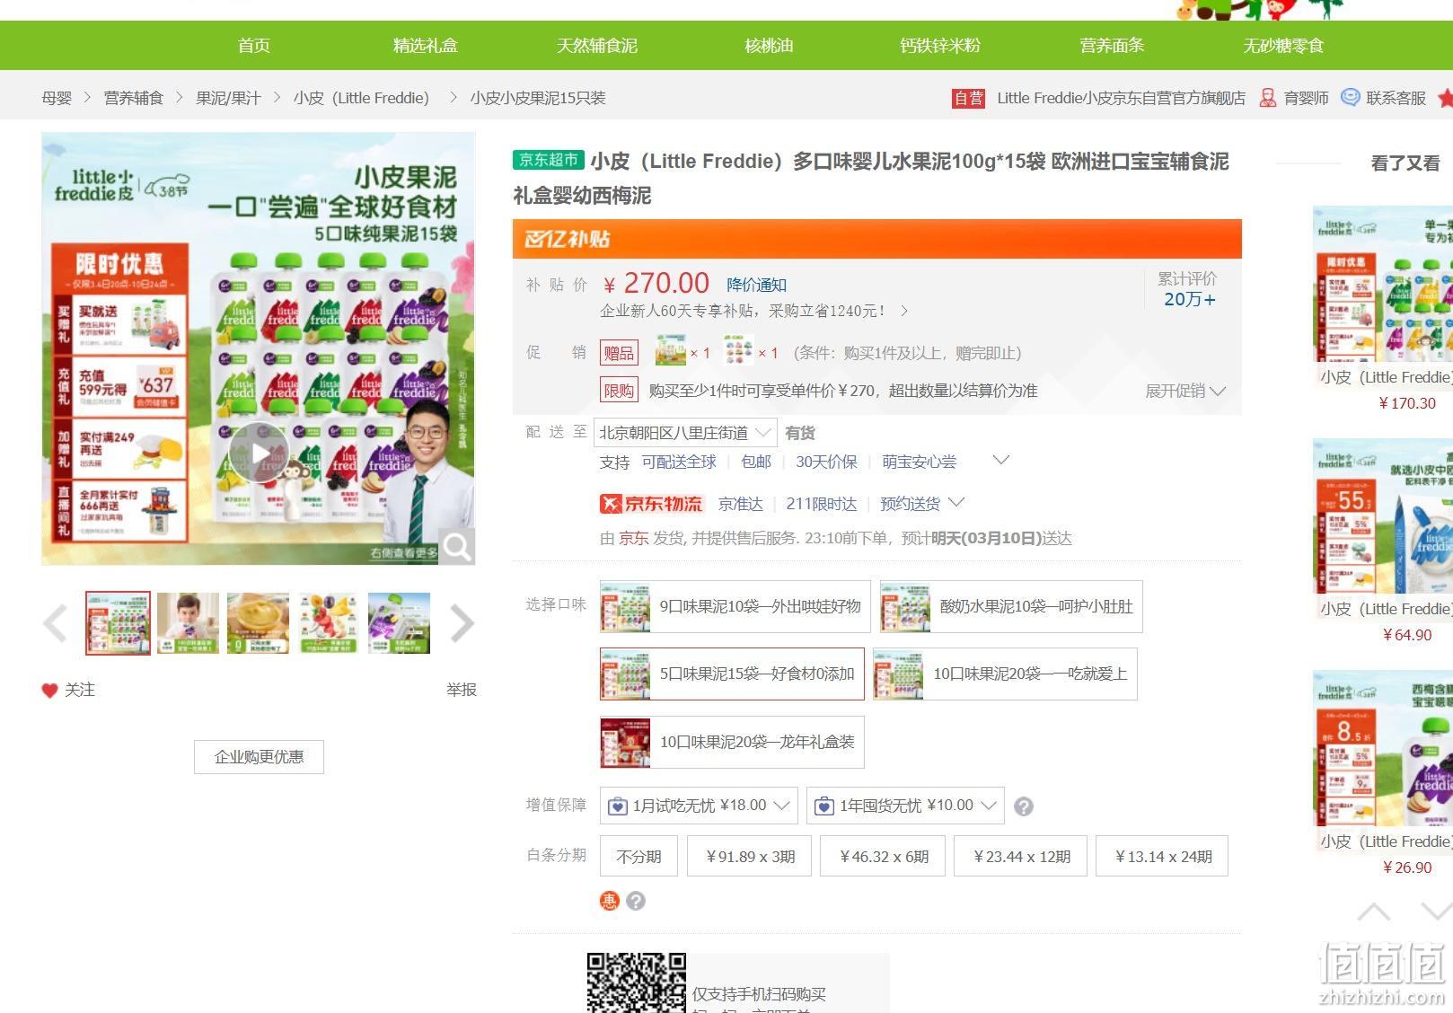Click the 可配送全球 link
Viewport: 1453px width, 1013px height.
coord(679,462)
